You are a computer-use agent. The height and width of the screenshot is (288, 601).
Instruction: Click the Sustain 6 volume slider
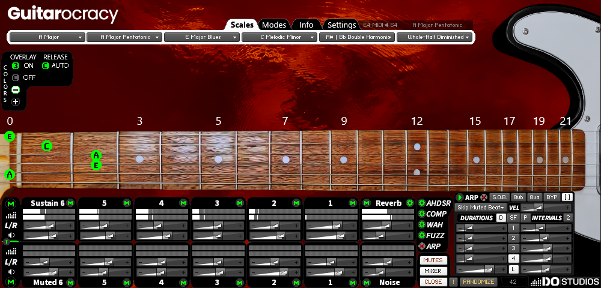[49, 236]
